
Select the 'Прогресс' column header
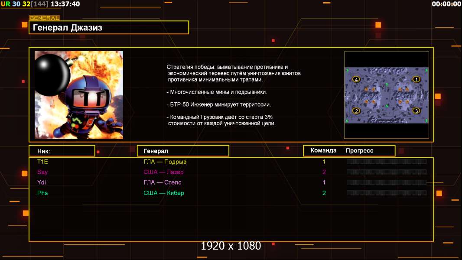pos(359,150)
